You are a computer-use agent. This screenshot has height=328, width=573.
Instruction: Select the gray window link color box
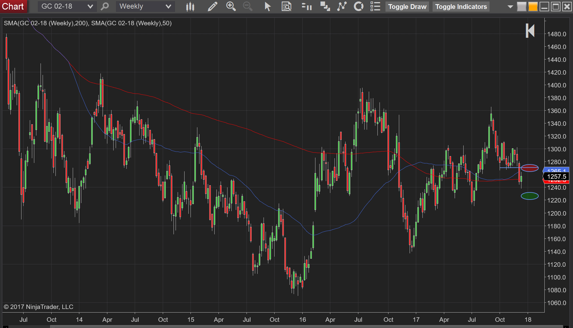click(521, 7)
